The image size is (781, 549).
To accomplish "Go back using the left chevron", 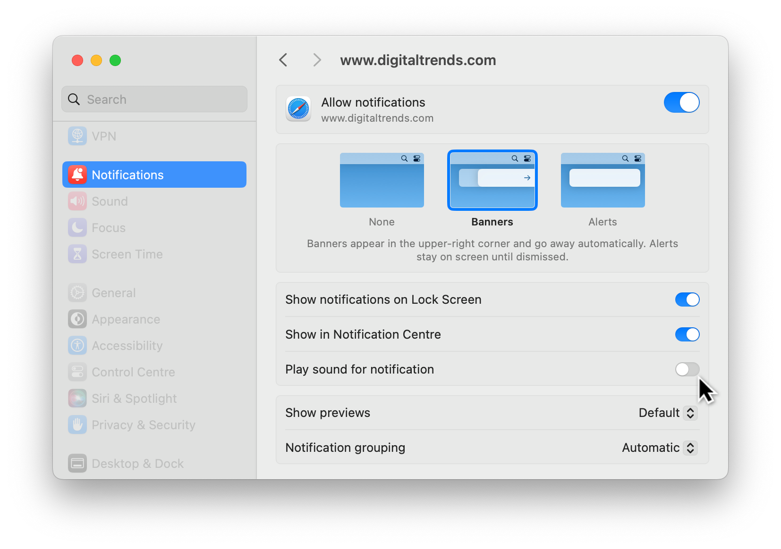I will 283,60.
